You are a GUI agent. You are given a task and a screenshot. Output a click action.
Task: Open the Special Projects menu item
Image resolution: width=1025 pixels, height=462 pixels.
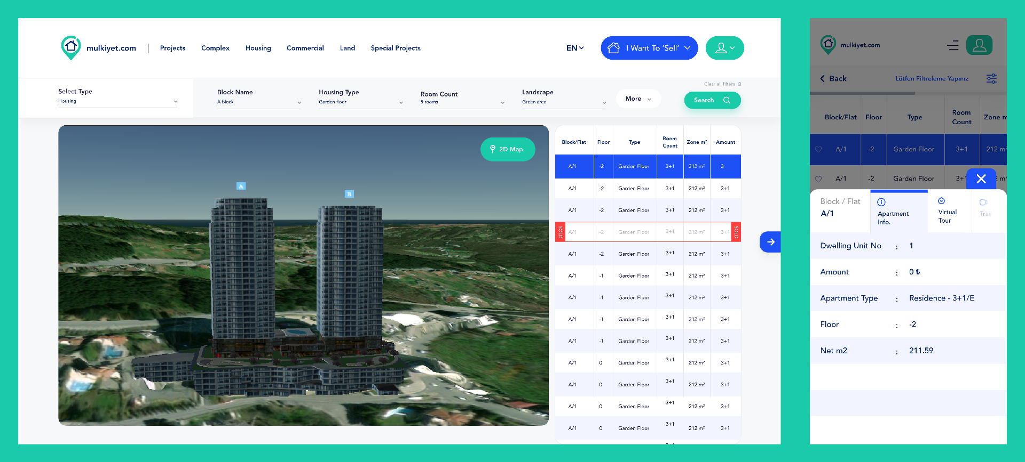click(396, 48)
